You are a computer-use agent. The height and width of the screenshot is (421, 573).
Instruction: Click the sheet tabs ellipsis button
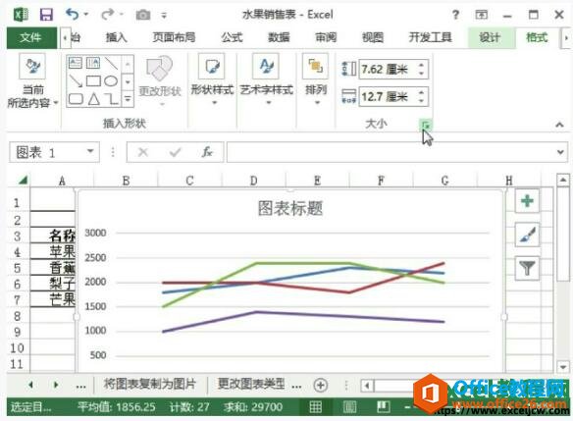tap(80, 386)
